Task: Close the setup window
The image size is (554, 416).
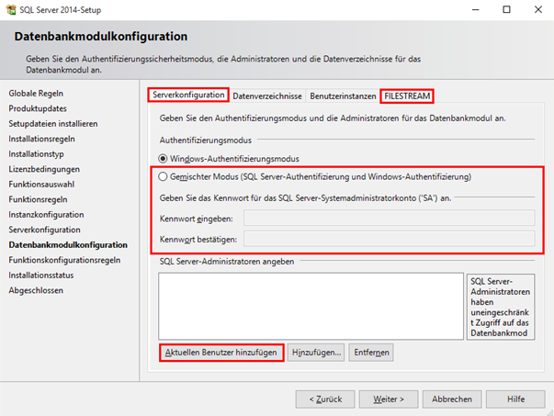Action: coord(532,9)
